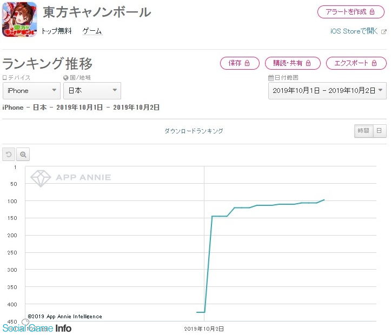The width and height of the screenshot is (391, 335).
Task: Open iOS Storeで開く link
Action: pyautogui.click(x=354, y=31)
